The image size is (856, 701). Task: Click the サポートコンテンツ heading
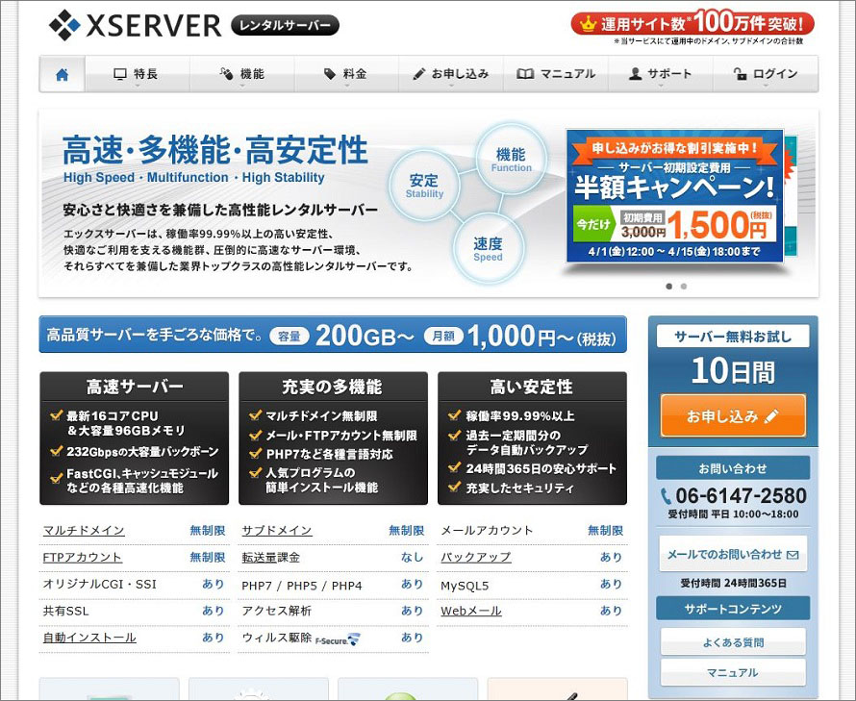(733, 609)
